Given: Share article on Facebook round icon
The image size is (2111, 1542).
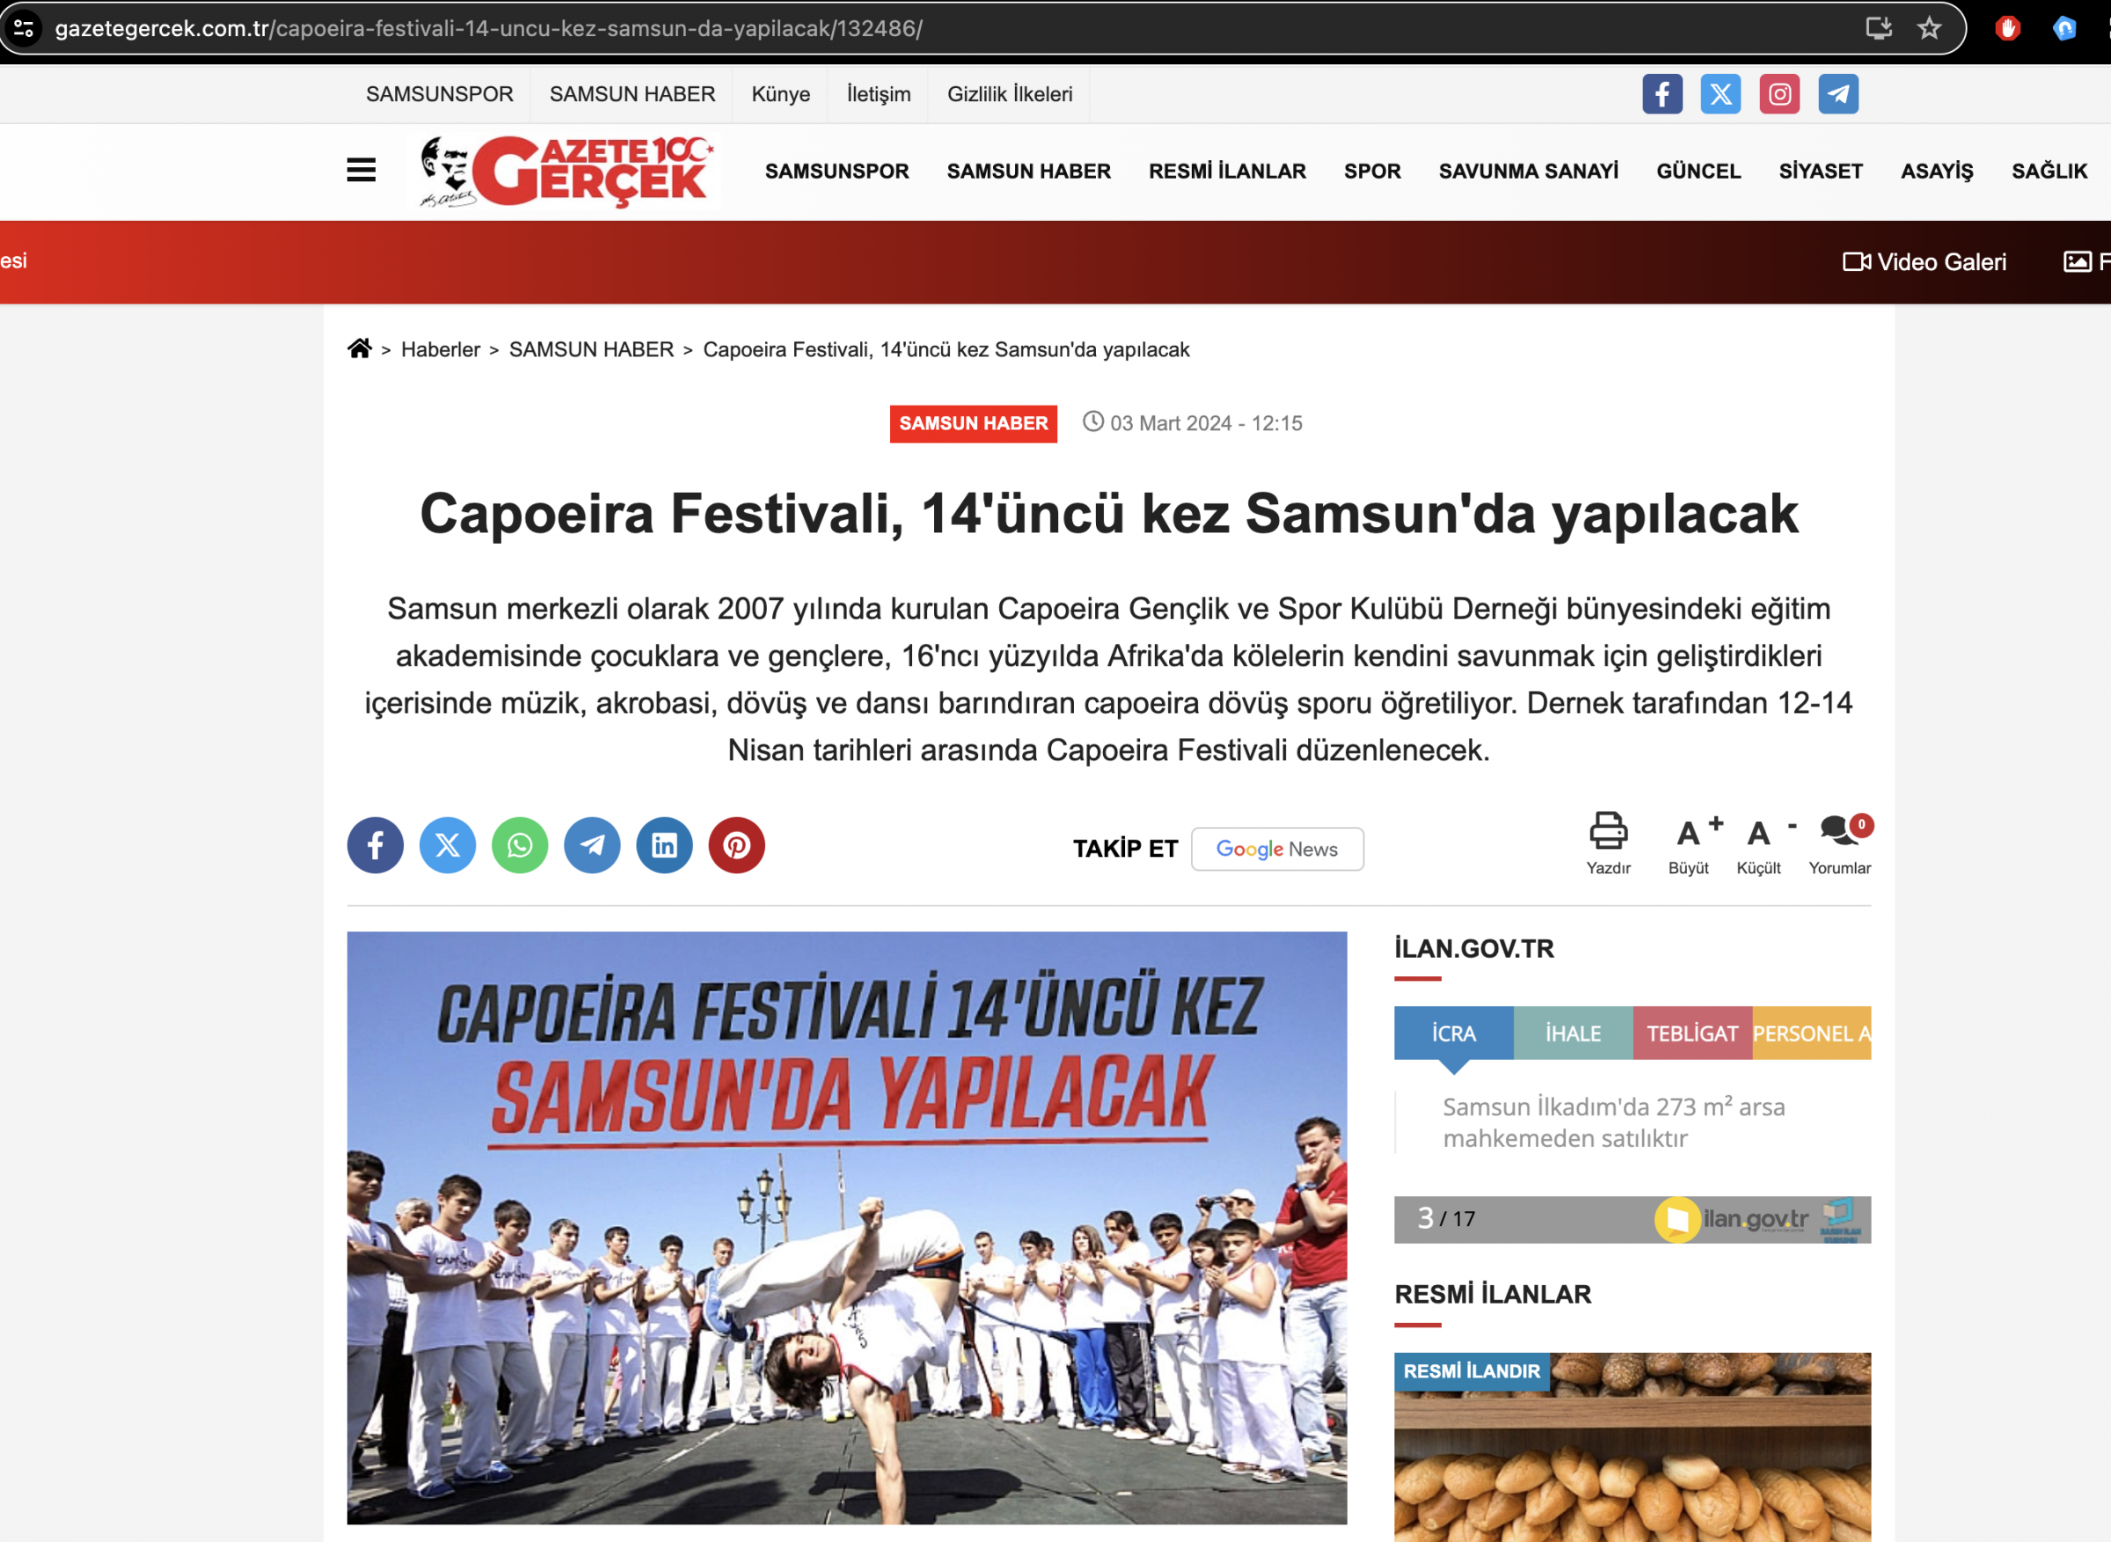Looking at the screenshot, I should 376,845.
